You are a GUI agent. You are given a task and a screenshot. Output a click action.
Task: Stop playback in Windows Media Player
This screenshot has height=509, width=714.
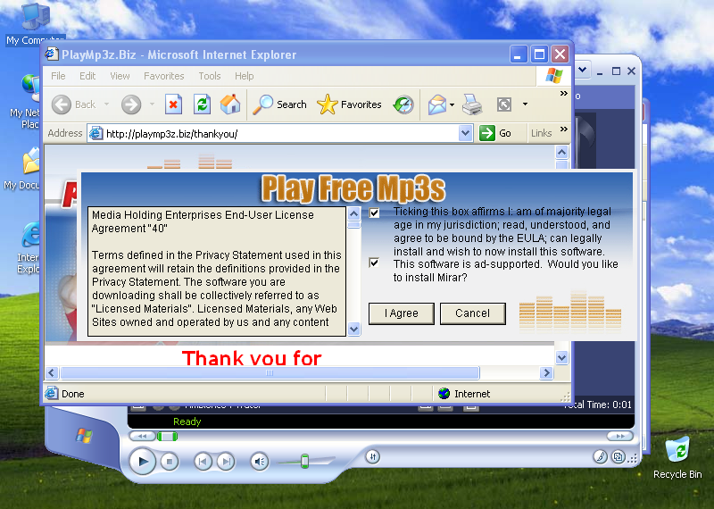[x=170, y=462]
